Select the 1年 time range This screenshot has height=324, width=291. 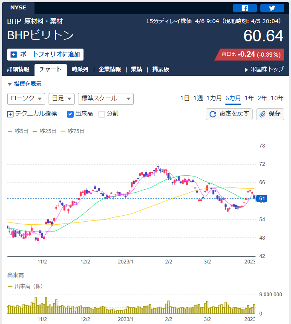pos(249,98)
